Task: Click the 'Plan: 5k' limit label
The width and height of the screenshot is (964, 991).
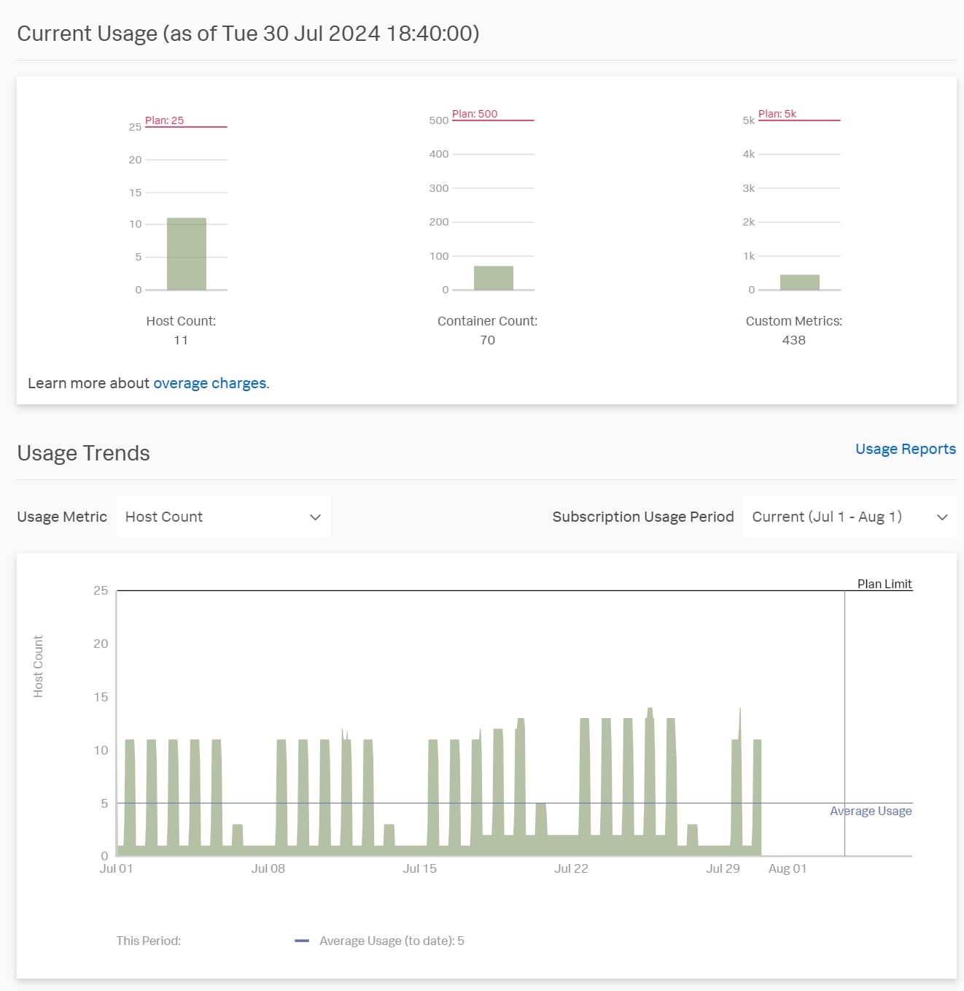Action: pyautogui.click(x=777, y=114)
